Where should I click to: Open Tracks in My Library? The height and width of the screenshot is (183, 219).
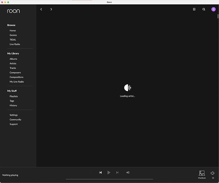13,68
